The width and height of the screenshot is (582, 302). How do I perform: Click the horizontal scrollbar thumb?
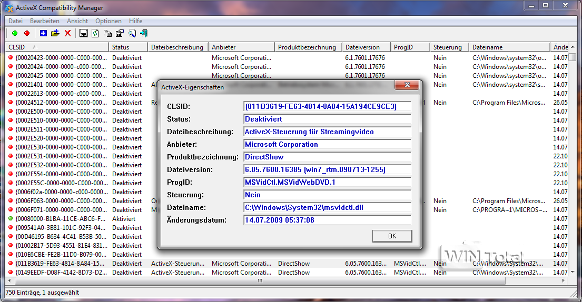point(260,280)
